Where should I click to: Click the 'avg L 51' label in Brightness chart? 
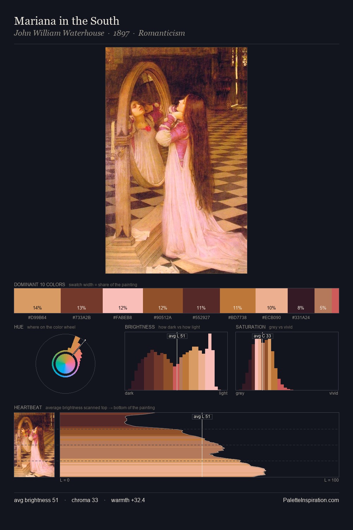coord(177,336)
